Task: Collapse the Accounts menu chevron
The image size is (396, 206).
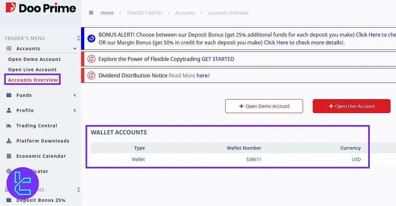Action: point(75,49)
